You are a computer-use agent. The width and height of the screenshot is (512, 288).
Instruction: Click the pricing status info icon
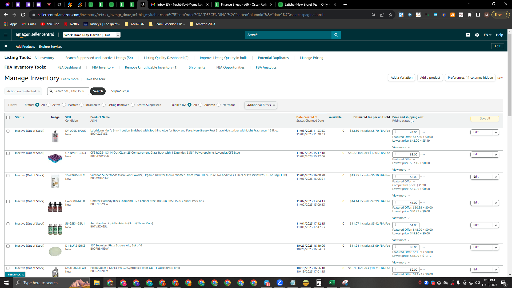(x=412, y=121)
